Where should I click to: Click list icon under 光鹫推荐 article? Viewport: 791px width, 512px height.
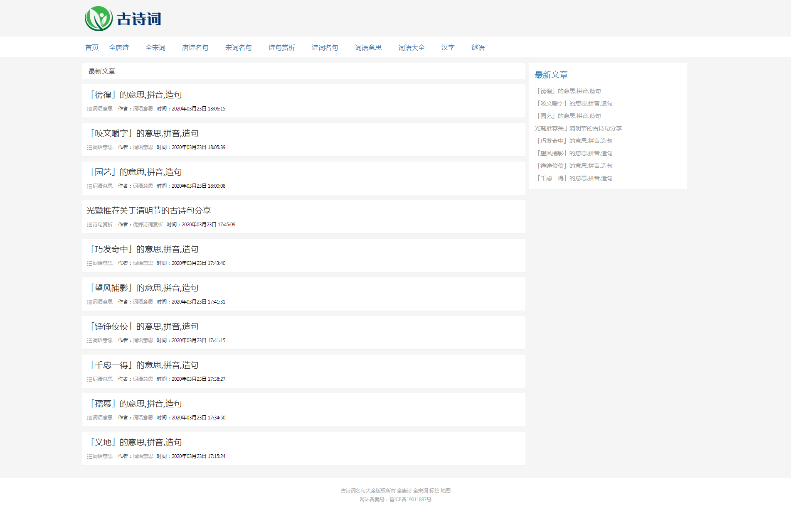point(89,225)
